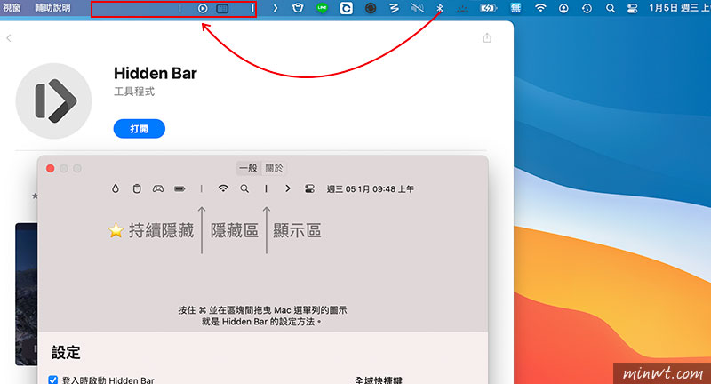Click the 週三 05 1月 09:48 上午 clock text

click(370, 189)
